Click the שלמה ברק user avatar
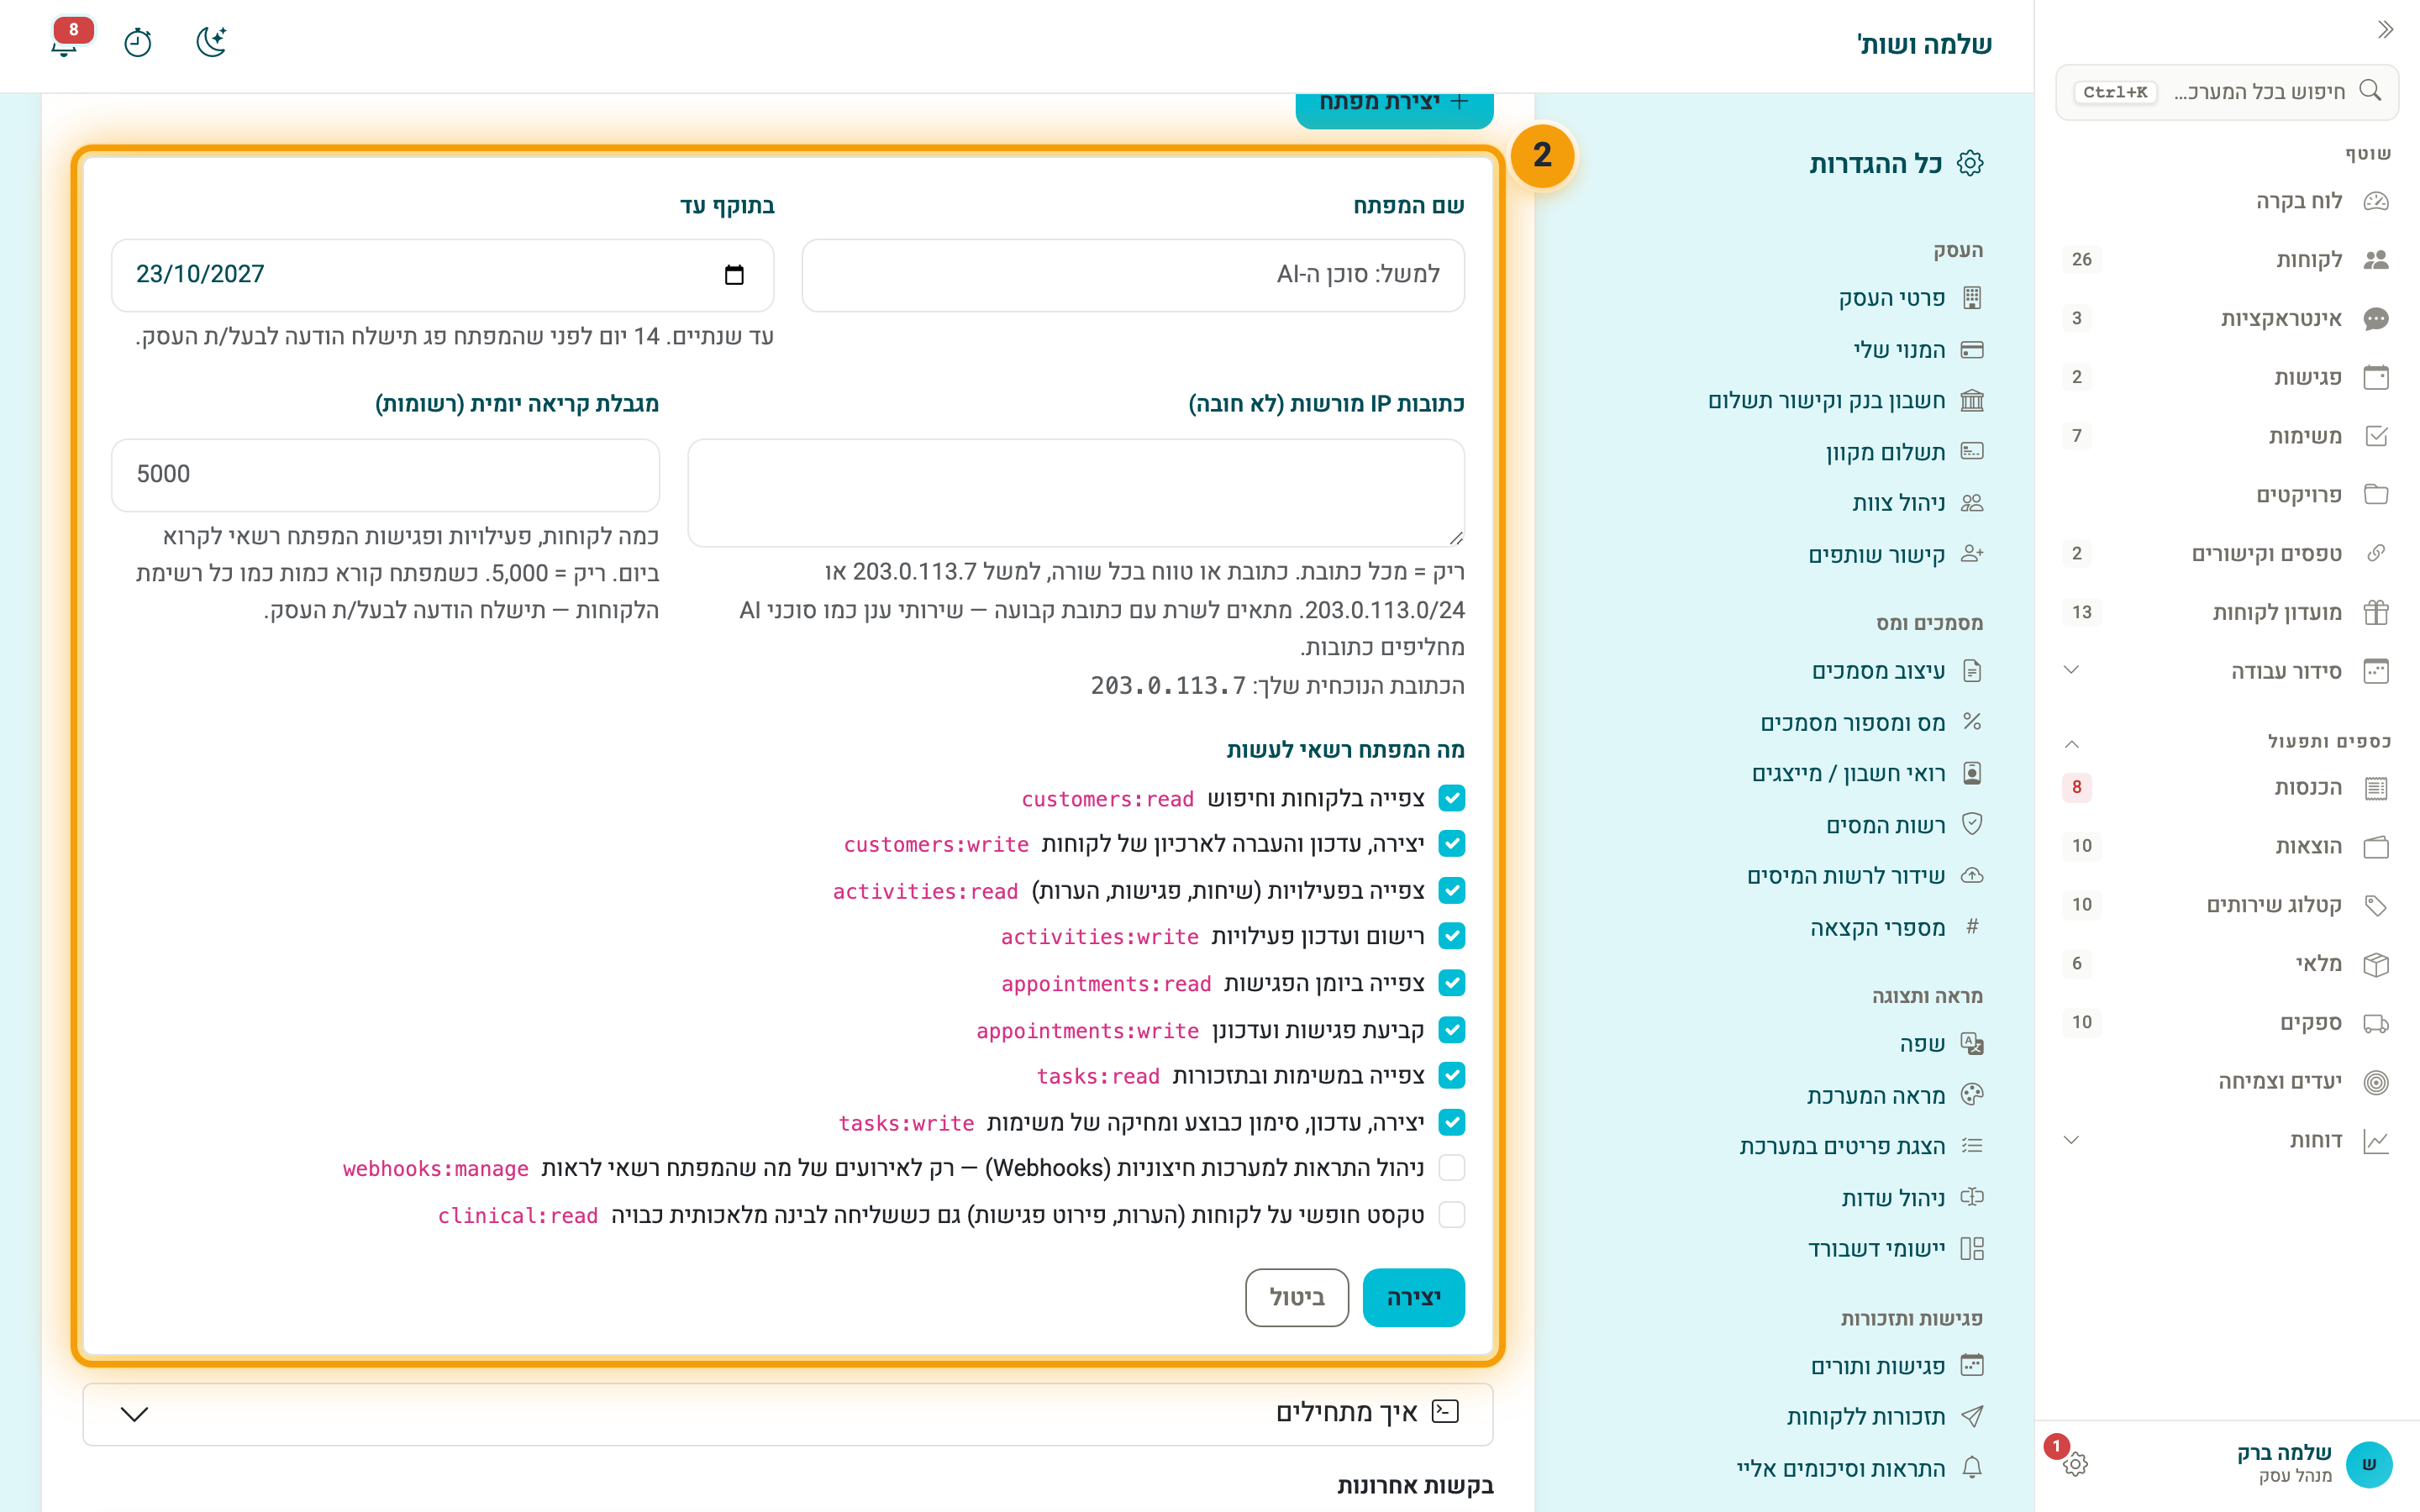The image size is (2420, 1512). click(2369, 1464)
